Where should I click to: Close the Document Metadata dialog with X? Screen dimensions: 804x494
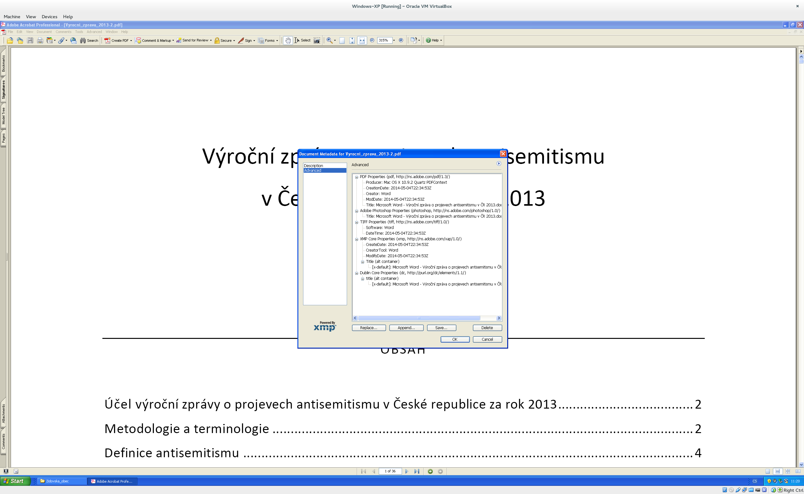coord(503,154)
